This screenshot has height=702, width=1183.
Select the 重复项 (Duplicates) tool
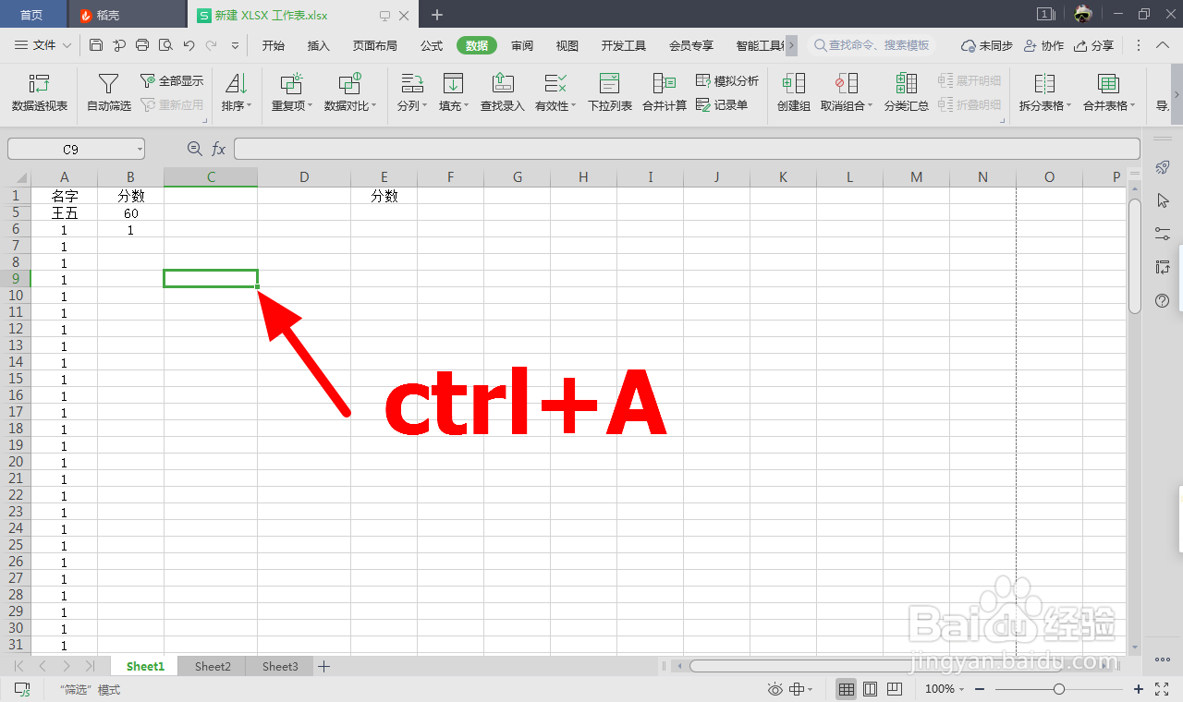point(290,92)
